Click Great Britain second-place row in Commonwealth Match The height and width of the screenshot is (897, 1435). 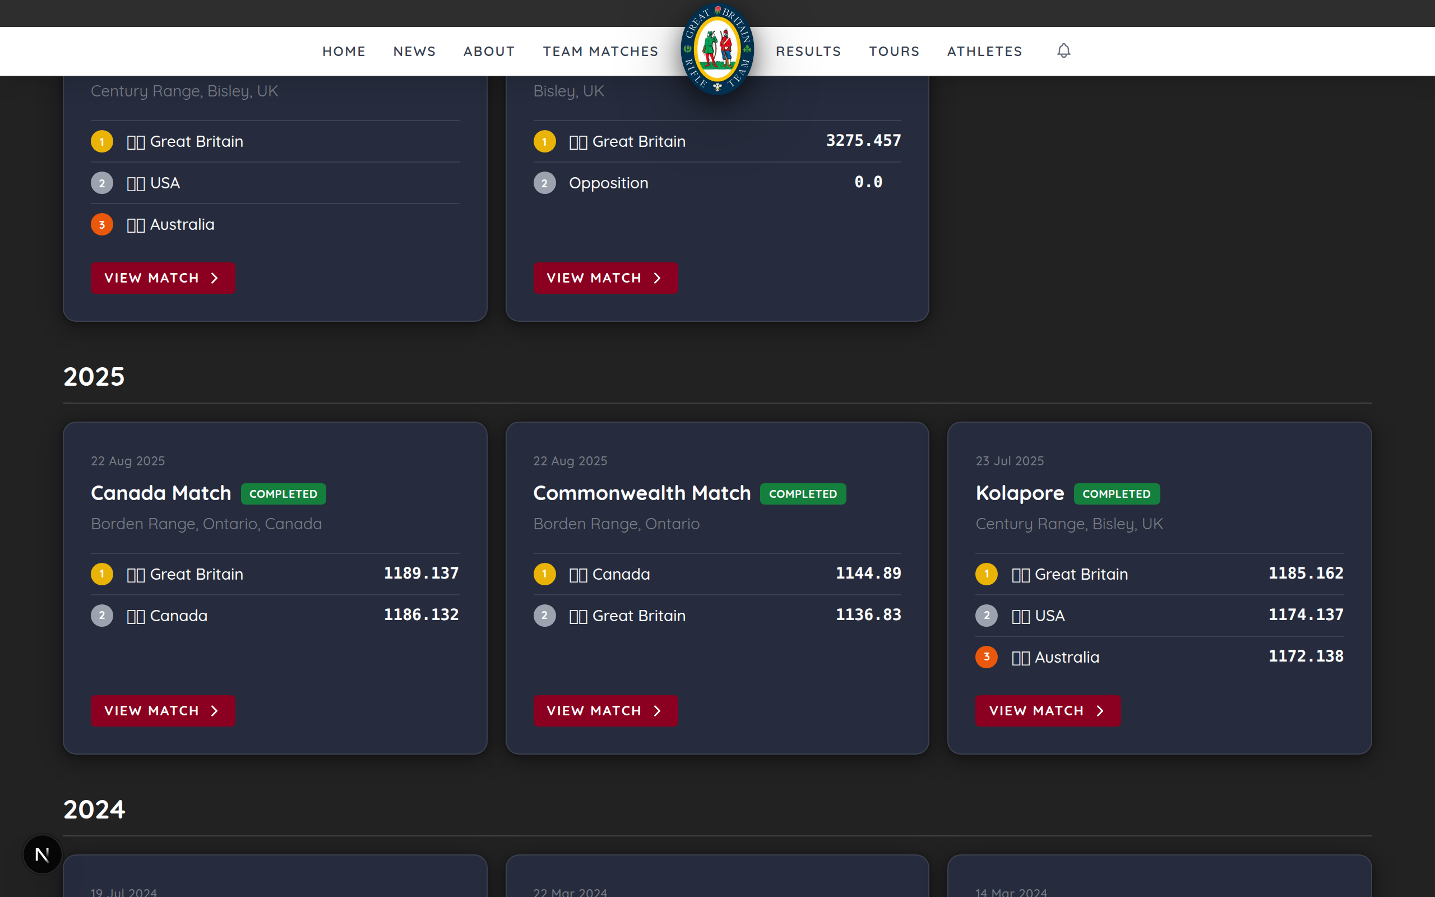(x=717, y=615)
